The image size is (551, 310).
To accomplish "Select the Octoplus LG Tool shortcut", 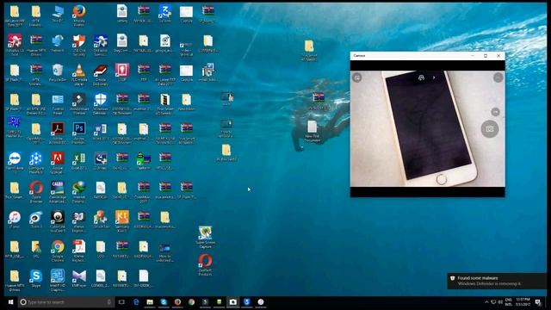I will (x=15, y=45).
